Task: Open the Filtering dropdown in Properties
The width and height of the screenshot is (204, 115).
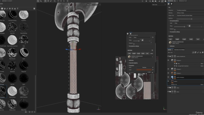Action: pyautogui.click(x=190, y=13)
